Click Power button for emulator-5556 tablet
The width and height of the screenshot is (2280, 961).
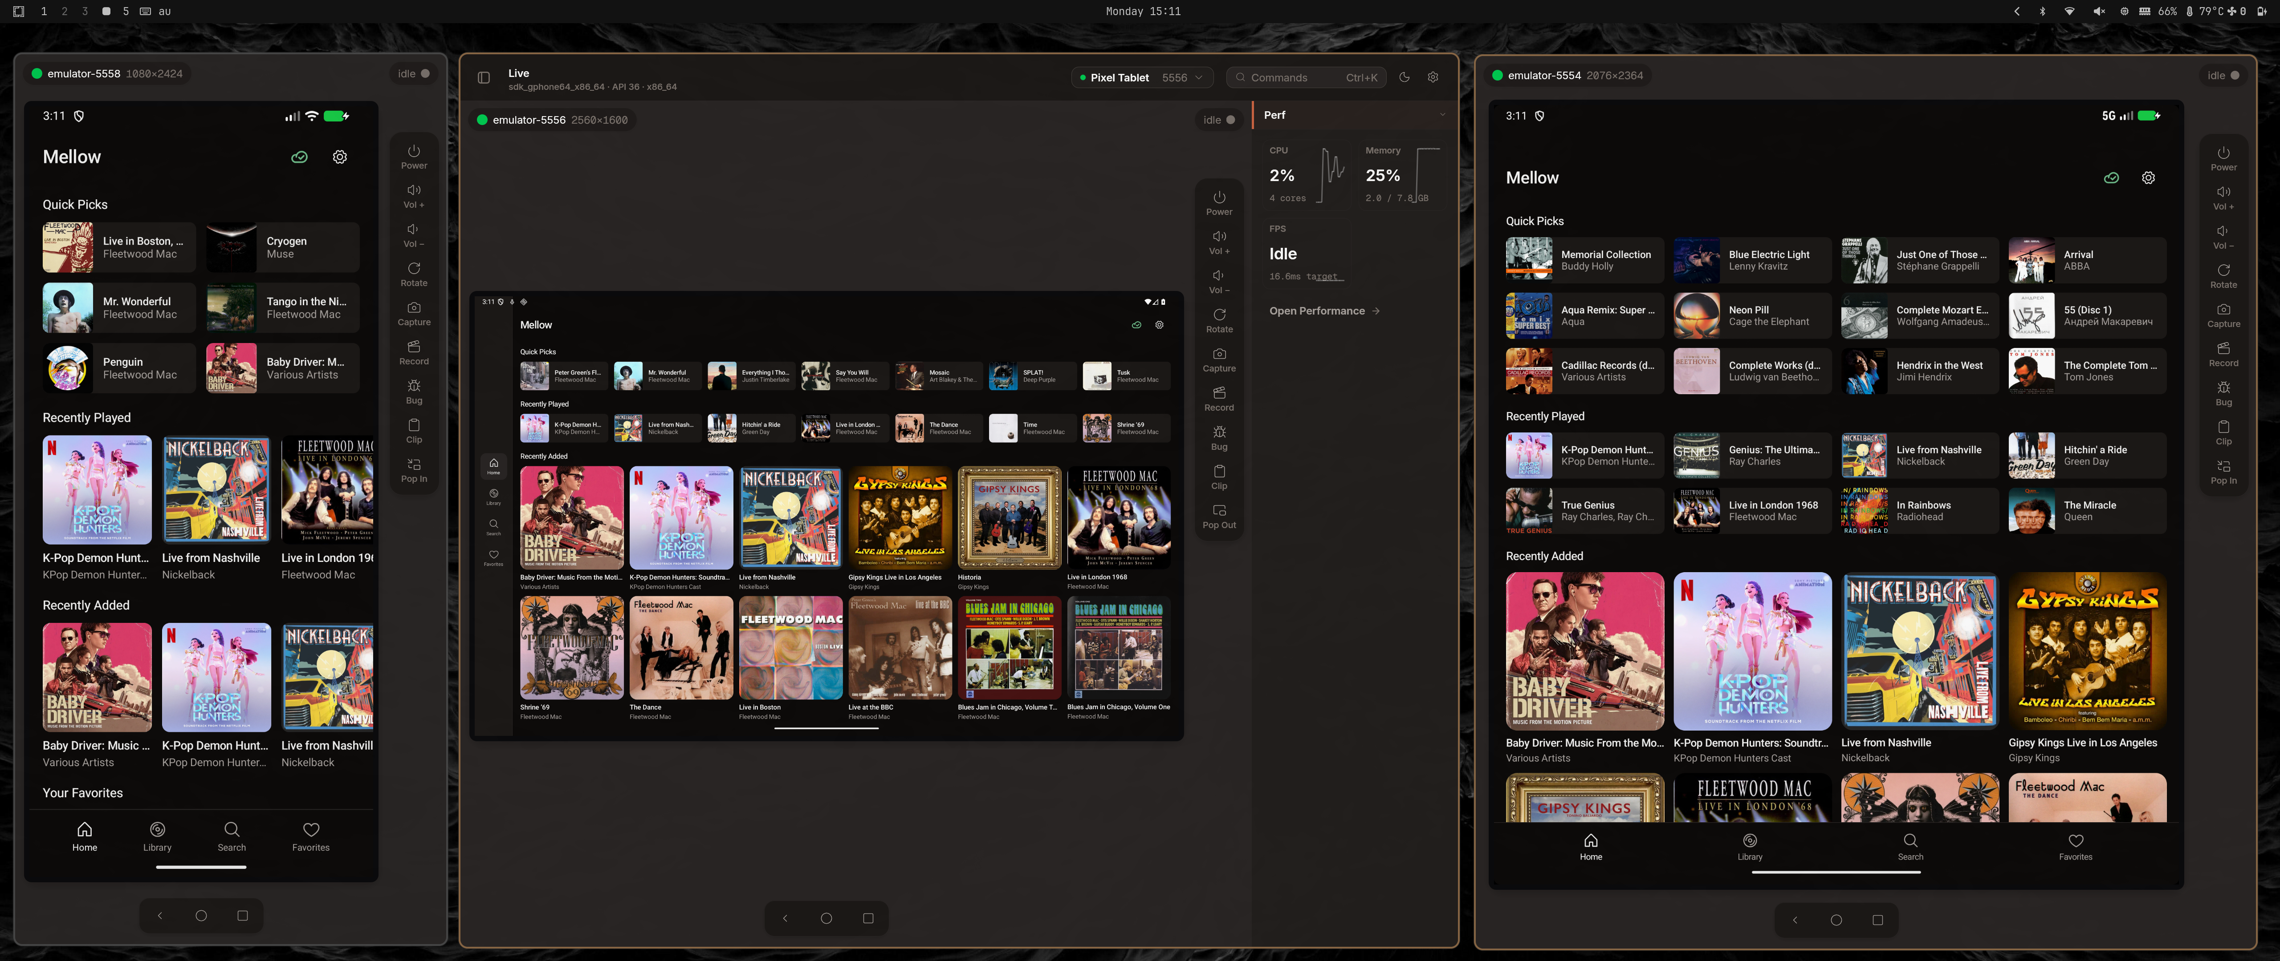(x=1219, y=202)
